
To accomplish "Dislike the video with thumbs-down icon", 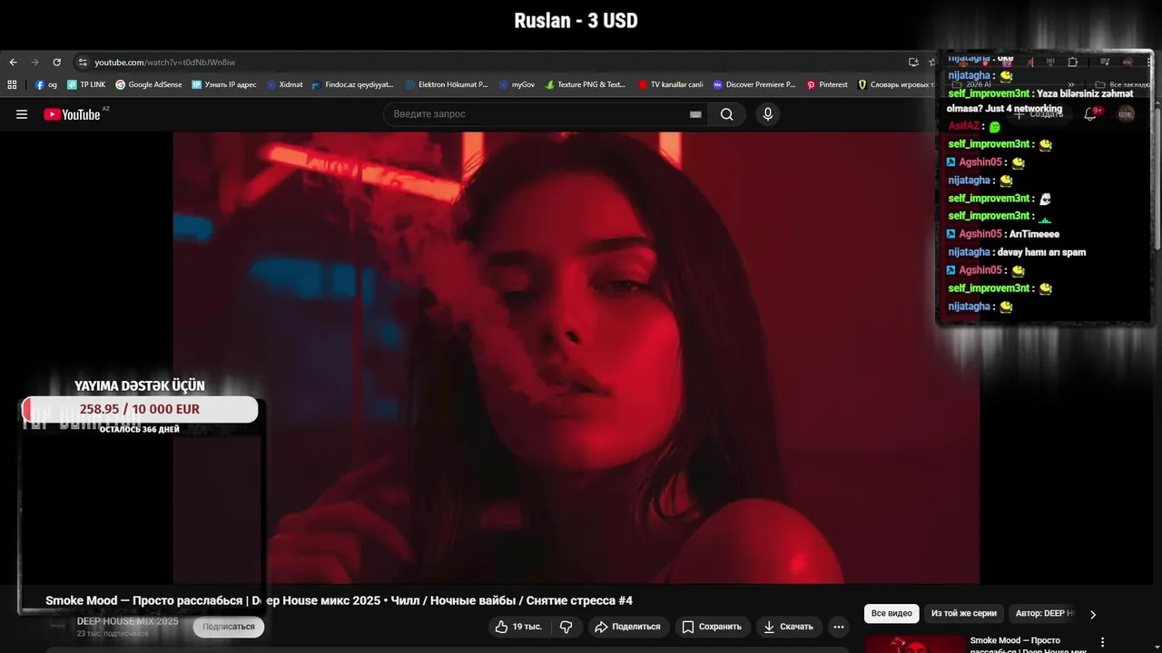I will [x=566, y=627].
